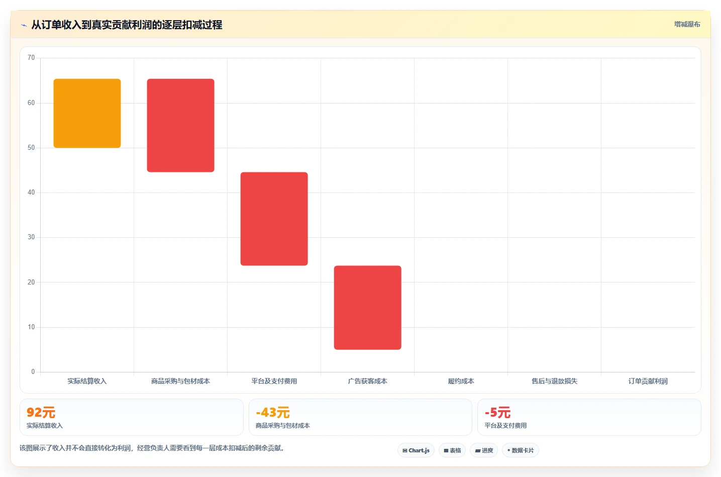This screenshot has height=477, width=721.
Task: Click the 实际结算收入 x-axis label
Action: click(87, 381)
